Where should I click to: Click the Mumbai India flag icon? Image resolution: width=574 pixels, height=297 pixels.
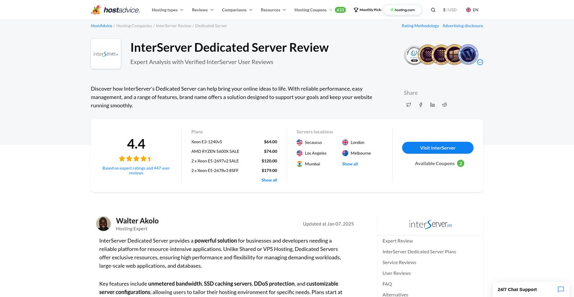click(299, 164)
